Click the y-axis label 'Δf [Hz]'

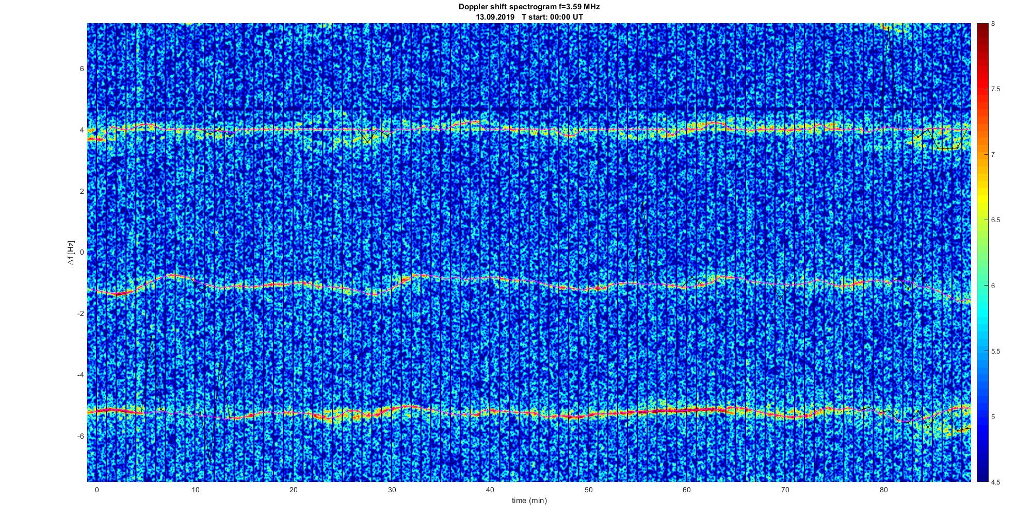click(x=71, y=253)
